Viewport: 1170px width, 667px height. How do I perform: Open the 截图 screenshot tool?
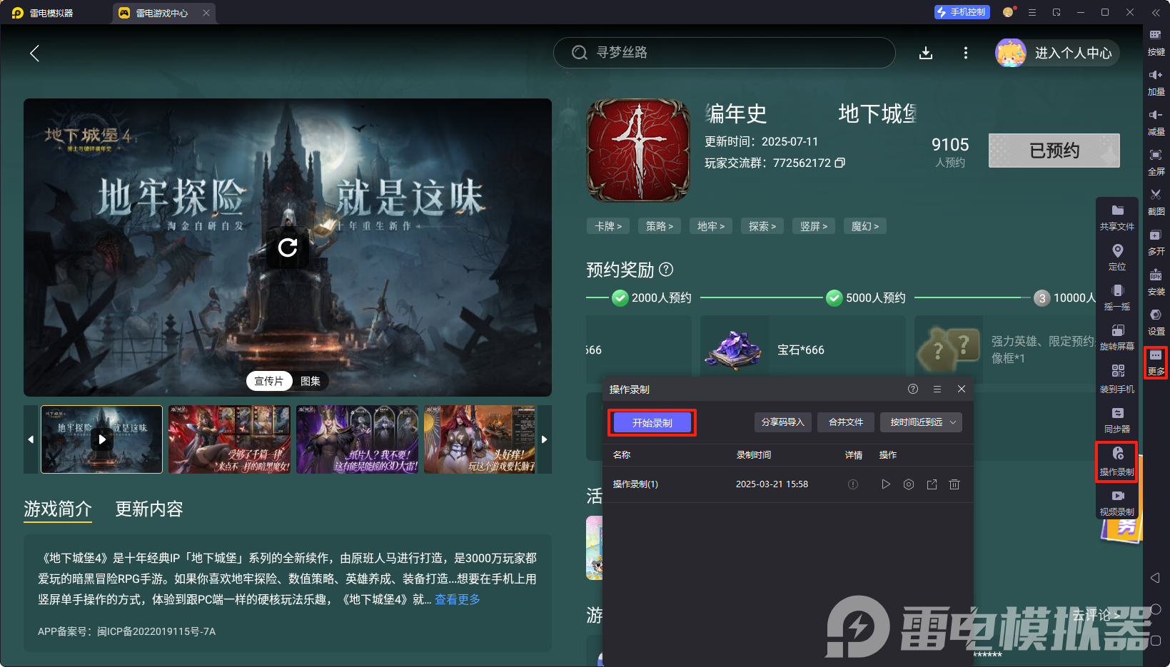pyautogui.click(x=1156, y=203)
